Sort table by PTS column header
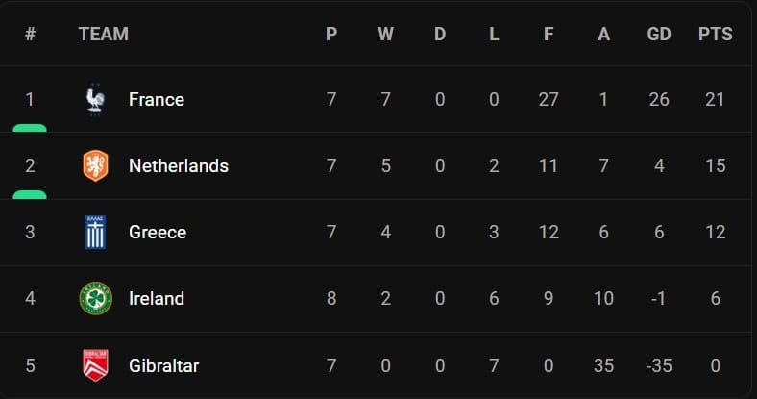This screenshot has height=399, width=757. 715,35
